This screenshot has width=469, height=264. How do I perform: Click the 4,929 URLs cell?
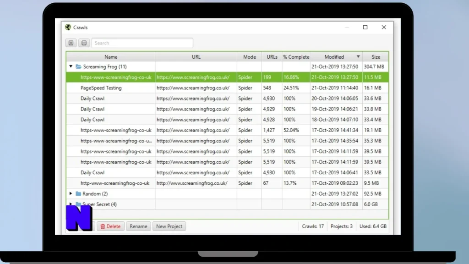[272, 109]
